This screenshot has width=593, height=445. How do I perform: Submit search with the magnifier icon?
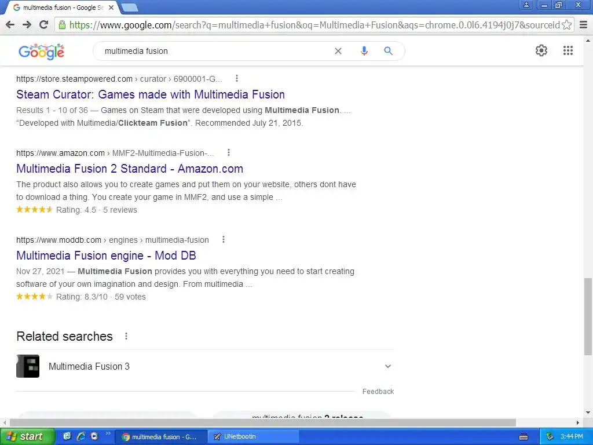point(388,51)
